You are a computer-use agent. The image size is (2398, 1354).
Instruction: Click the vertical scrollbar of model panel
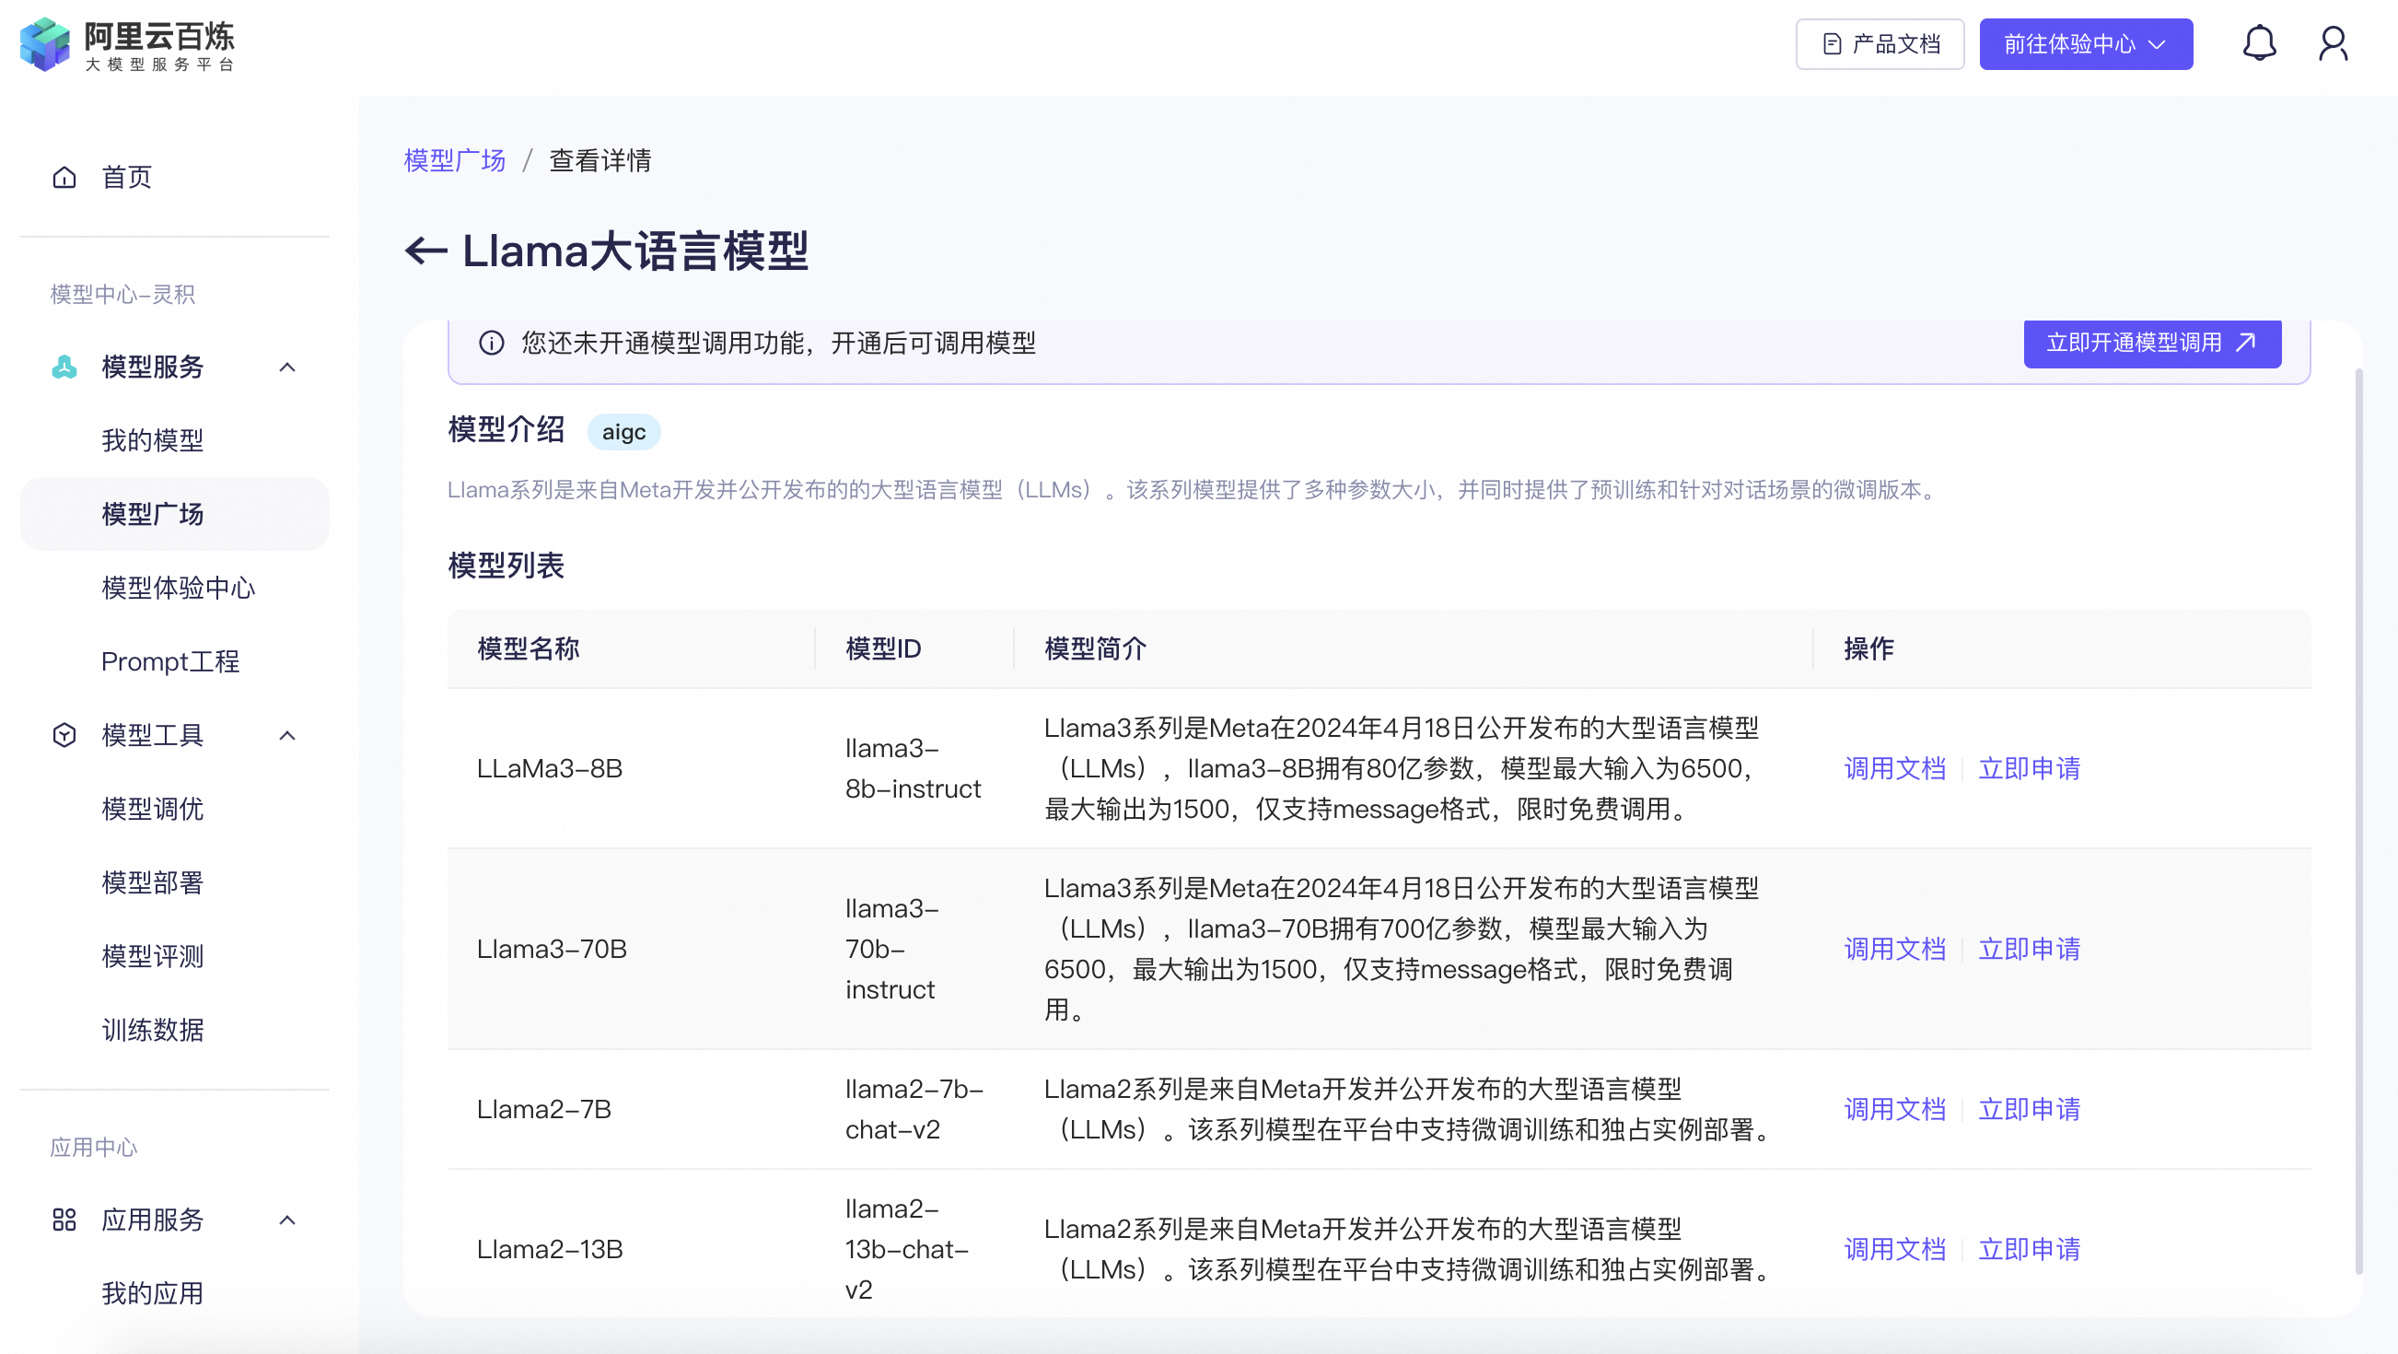click(x=2359, y=820)
